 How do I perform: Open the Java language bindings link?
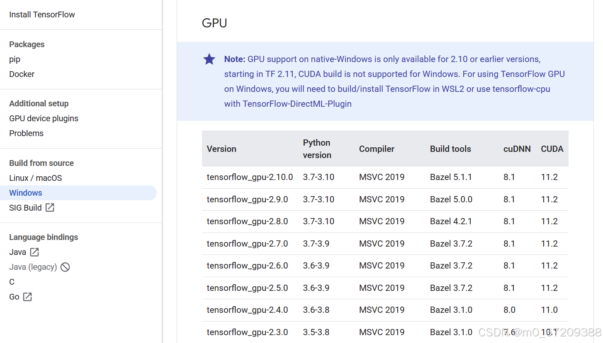pyautogui.click(x=17, y=252)
